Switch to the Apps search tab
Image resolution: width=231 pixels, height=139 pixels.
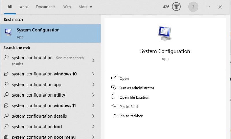[24, 7]
